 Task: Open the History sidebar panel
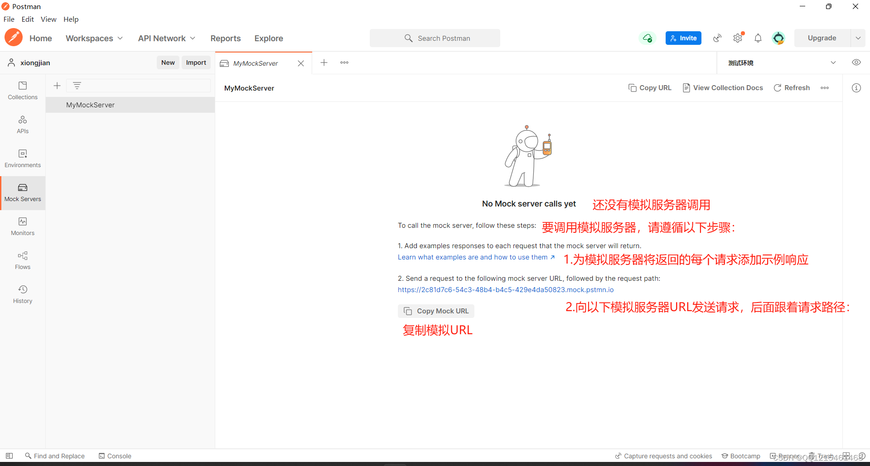coord(23,294)
